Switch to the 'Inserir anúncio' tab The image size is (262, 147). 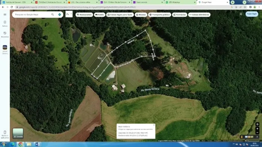pos(147,2)
